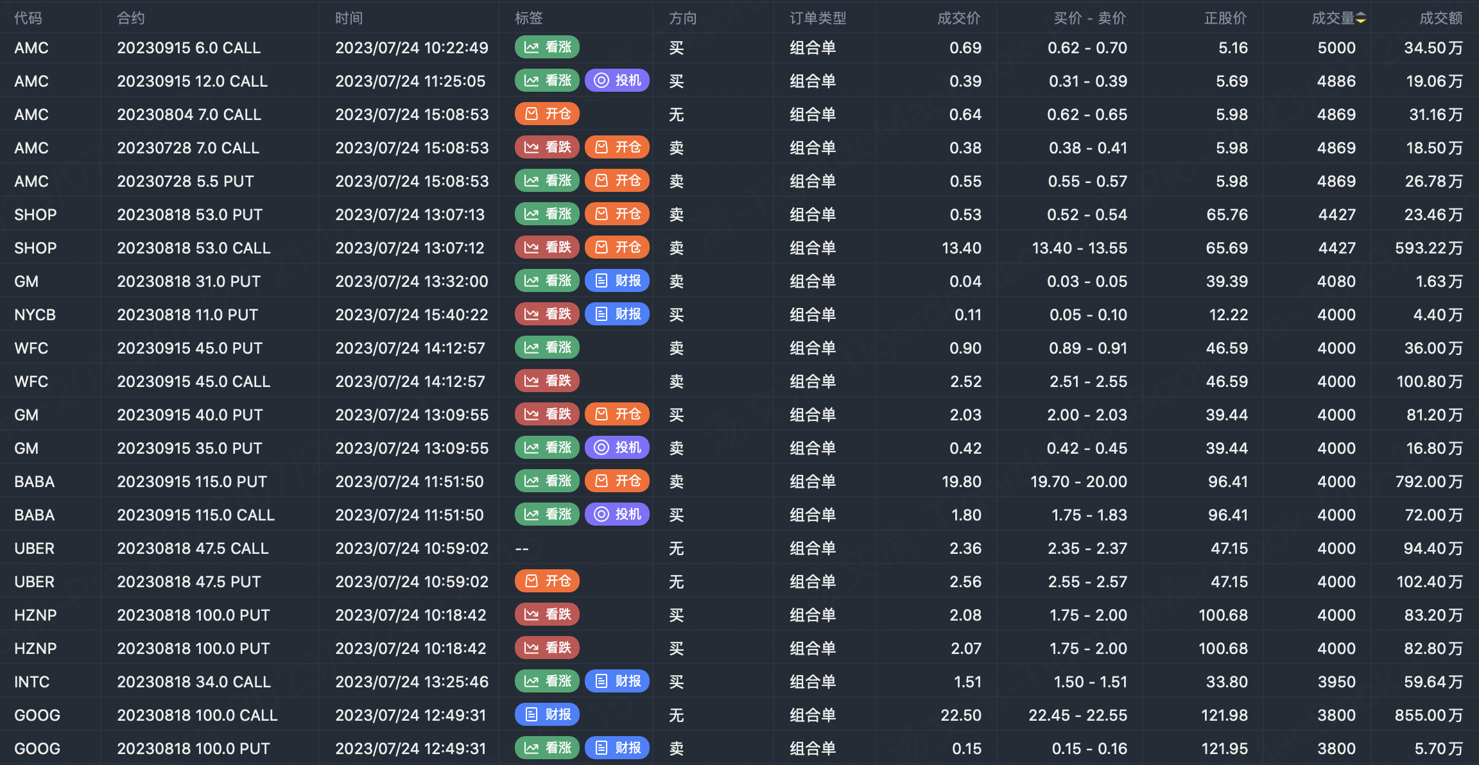Select contract 20230915 12.0 CALL
1479x765 pixels.
pyautogui.click(x=193, y=81)
